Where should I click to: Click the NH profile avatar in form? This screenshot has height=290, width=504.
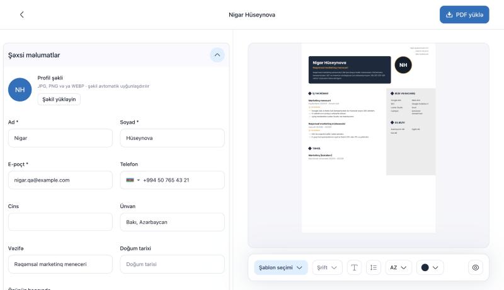20,90
